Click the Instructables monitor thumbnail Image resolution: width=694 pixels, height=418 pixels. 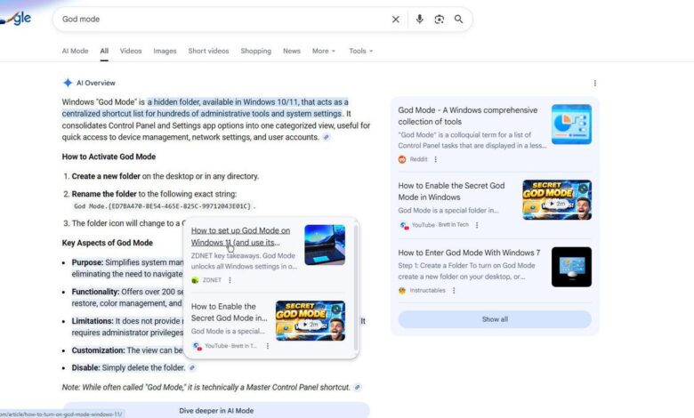571,267
